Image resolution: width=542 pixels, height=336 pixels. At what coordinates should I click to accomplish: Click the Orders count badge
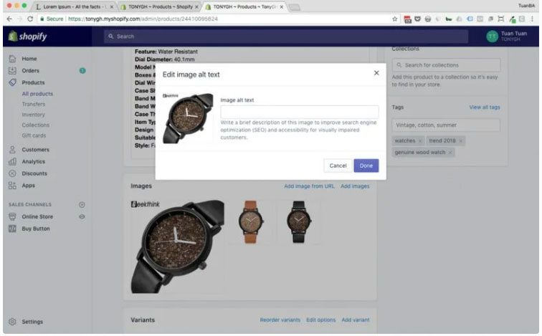click(82, 70)
